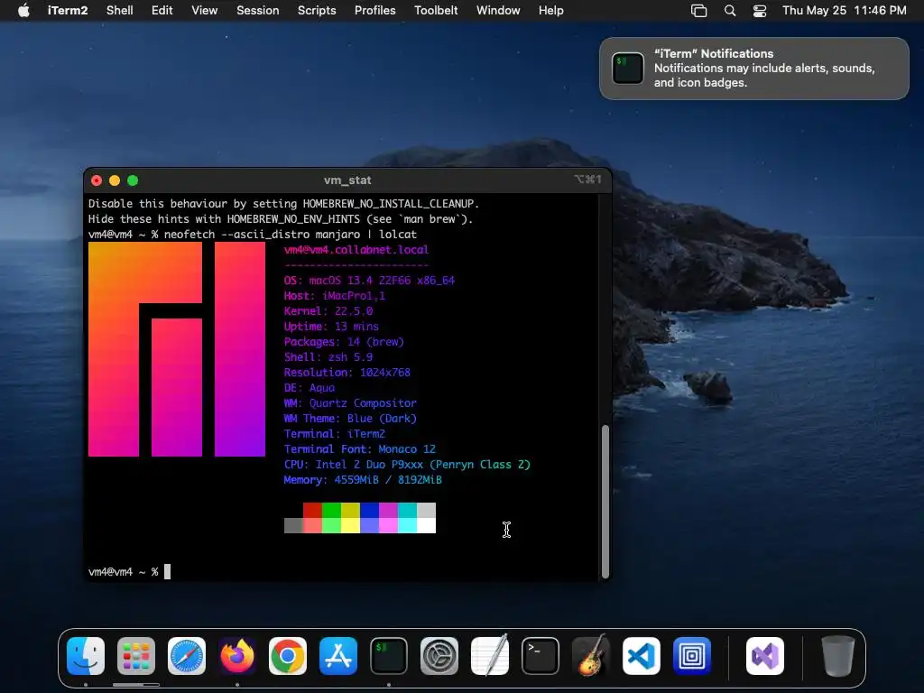Open the Profiles menu
This screenshot has height=693, width=924.
point(374,10)
